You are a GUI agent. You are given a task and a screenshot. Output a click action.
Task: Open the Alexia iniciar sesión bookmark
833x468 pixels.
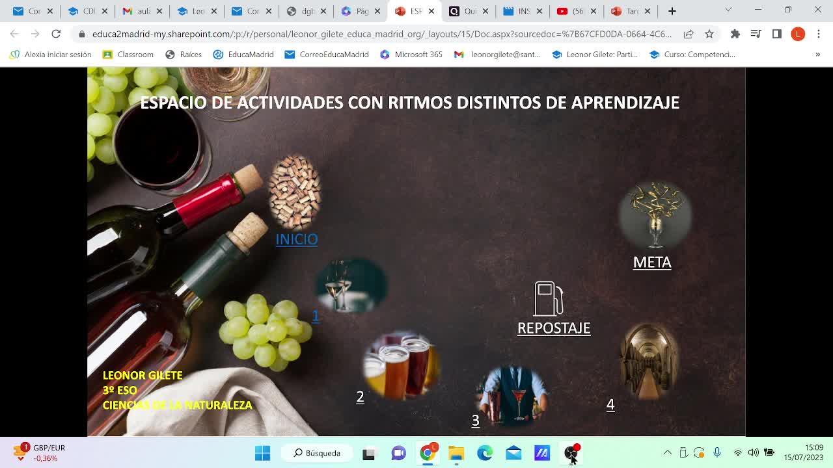coord(50,55)
